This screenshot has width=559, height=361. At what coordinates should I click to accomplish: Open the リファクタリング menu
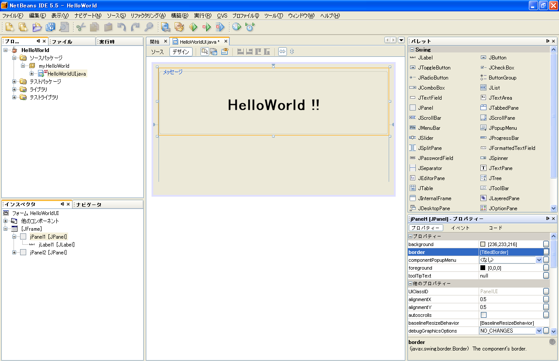tap(148, 16)
